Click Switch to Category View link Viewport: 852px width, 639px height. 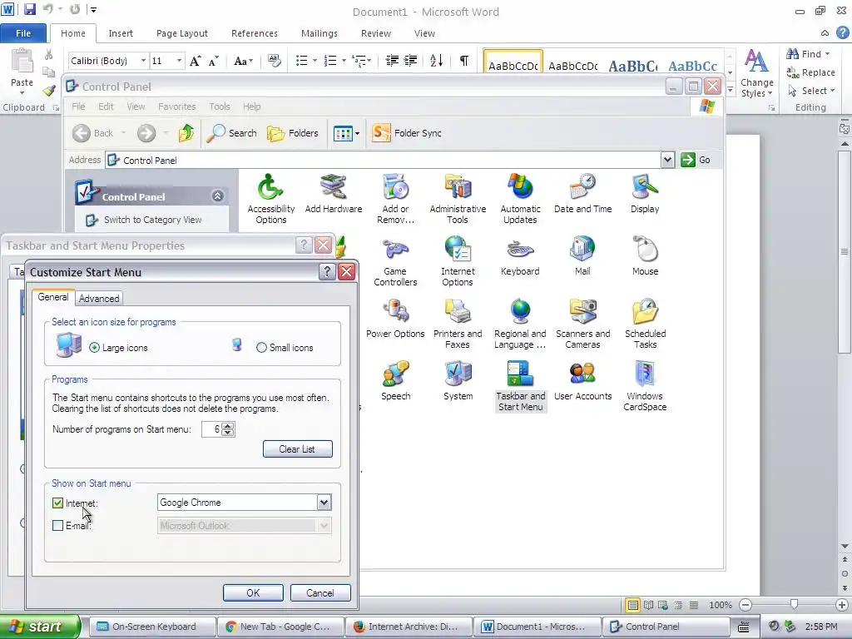click(153, 220)
